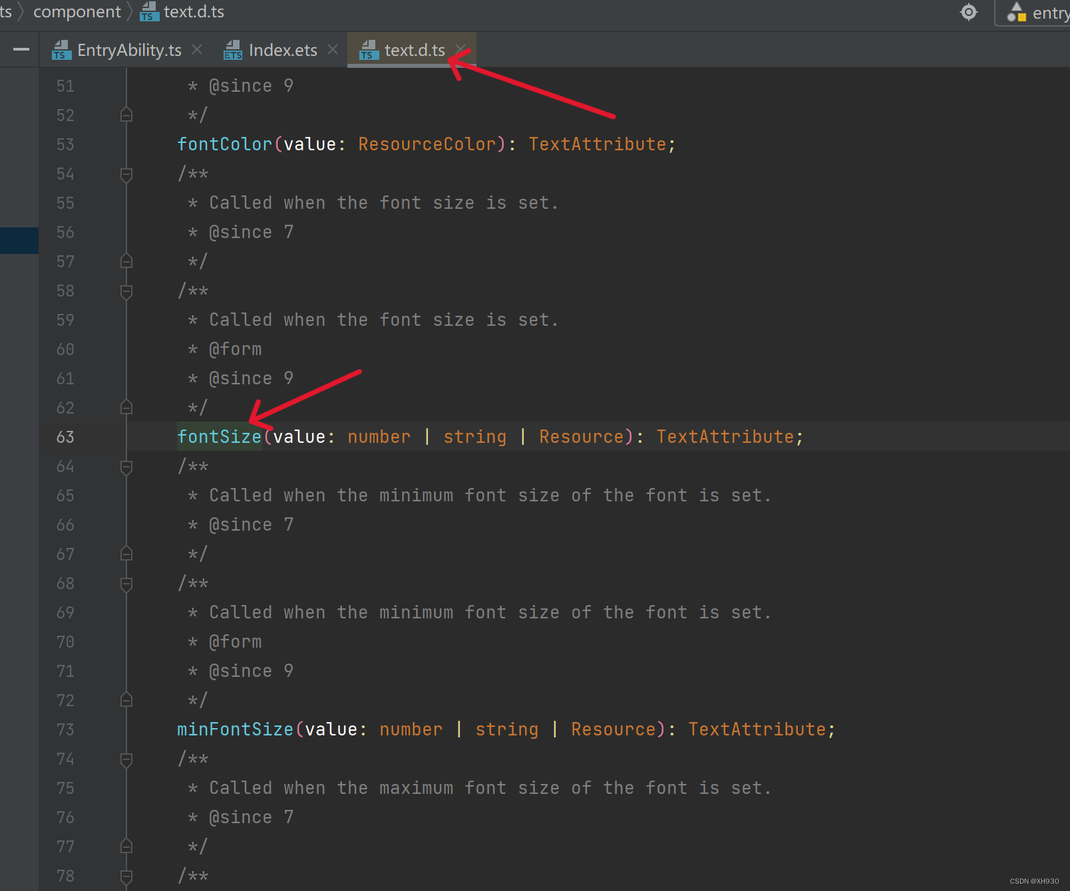The width and height of the screenshot is (1070, 891).
Task: Switch to the Index.ets tab
Action: click(x=283, y=50)
